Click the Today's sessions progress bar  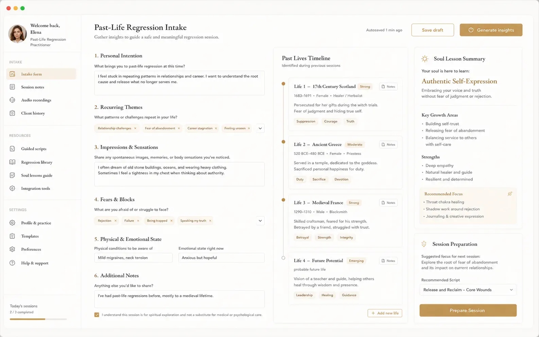(38, 319)
